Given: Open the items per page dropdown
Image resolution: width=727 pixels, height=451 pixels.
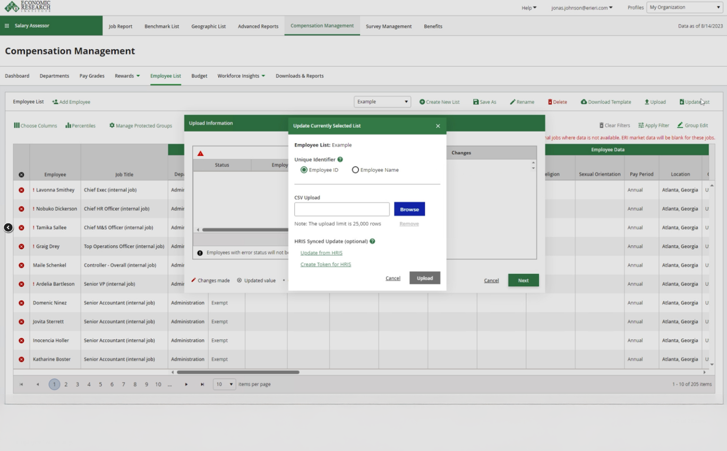Looking at the screenshot, I should click(224, 384).
